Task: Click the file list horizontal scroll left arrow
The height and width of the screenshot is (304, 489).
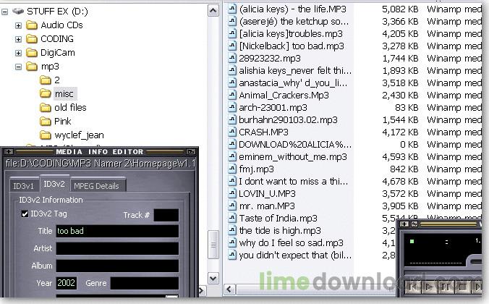Action: (229, 290)
